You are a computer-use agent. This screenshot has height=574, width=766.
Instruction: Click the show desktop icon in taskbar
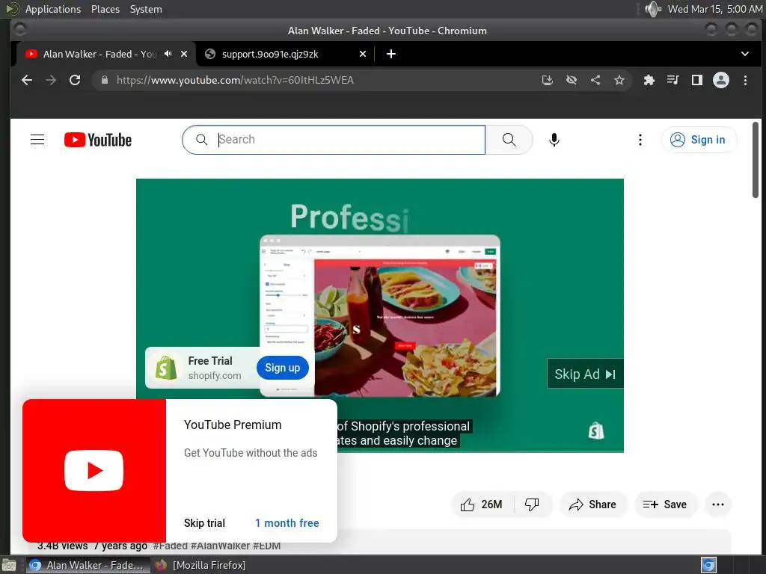9,565
